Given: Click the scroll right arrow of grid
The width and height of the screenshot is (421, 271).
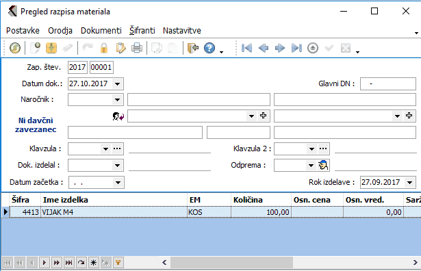Looking at the screenshot, I should coord(415,262).
